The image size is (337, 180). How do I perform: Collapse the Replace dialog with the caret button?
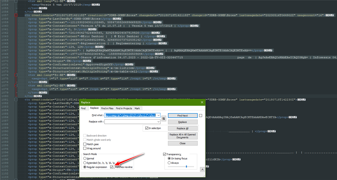pyautogui.click(x=202, y=169)
